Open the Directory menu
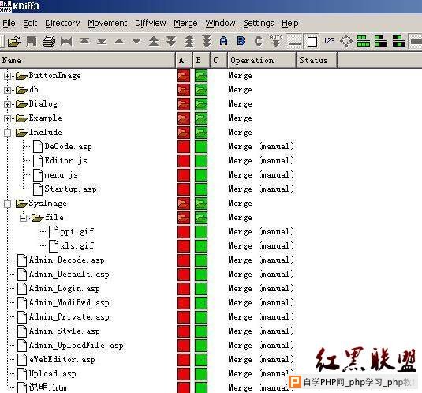Viewport: 422px width, 393px height. (62, 24)
